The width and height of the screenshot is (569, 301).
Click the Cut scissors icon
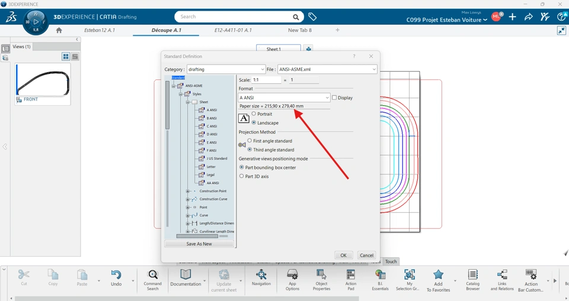pyautogui.click(x=24, y=274)
